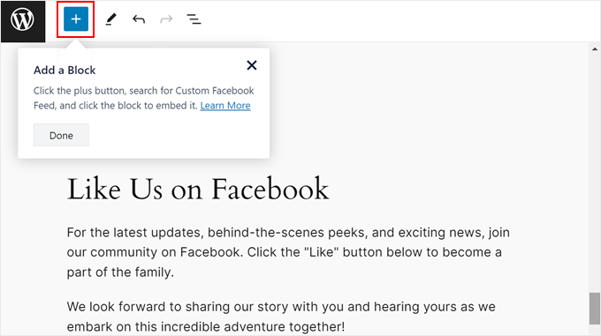601x336 pixels.
Task: Open the Learn More link
Action: tap(225, 106)
